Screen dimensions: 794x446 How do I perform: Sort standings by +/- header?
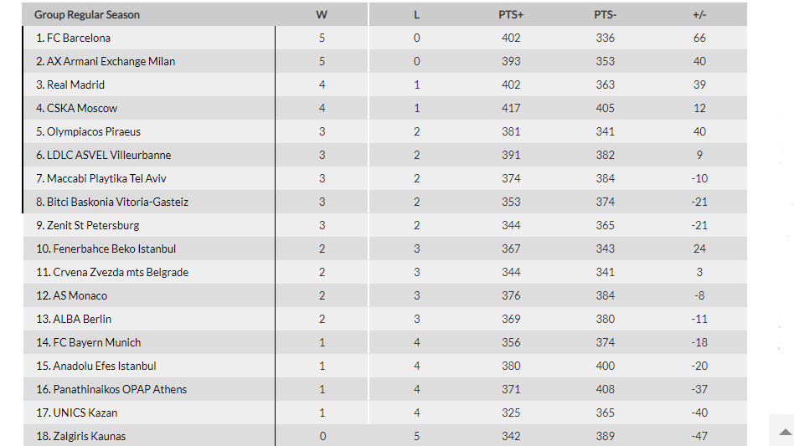699,15
